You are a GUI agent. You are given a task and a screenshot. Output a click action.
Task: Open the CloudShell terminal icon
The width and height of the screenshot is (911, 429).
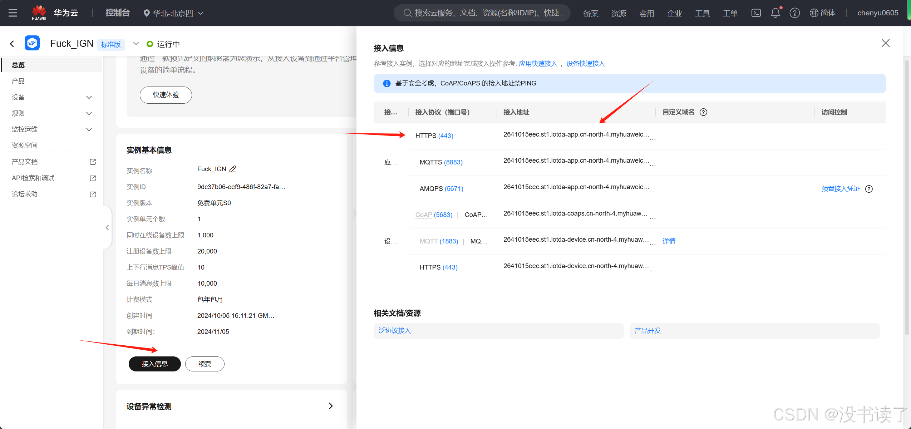coord(756,13)
